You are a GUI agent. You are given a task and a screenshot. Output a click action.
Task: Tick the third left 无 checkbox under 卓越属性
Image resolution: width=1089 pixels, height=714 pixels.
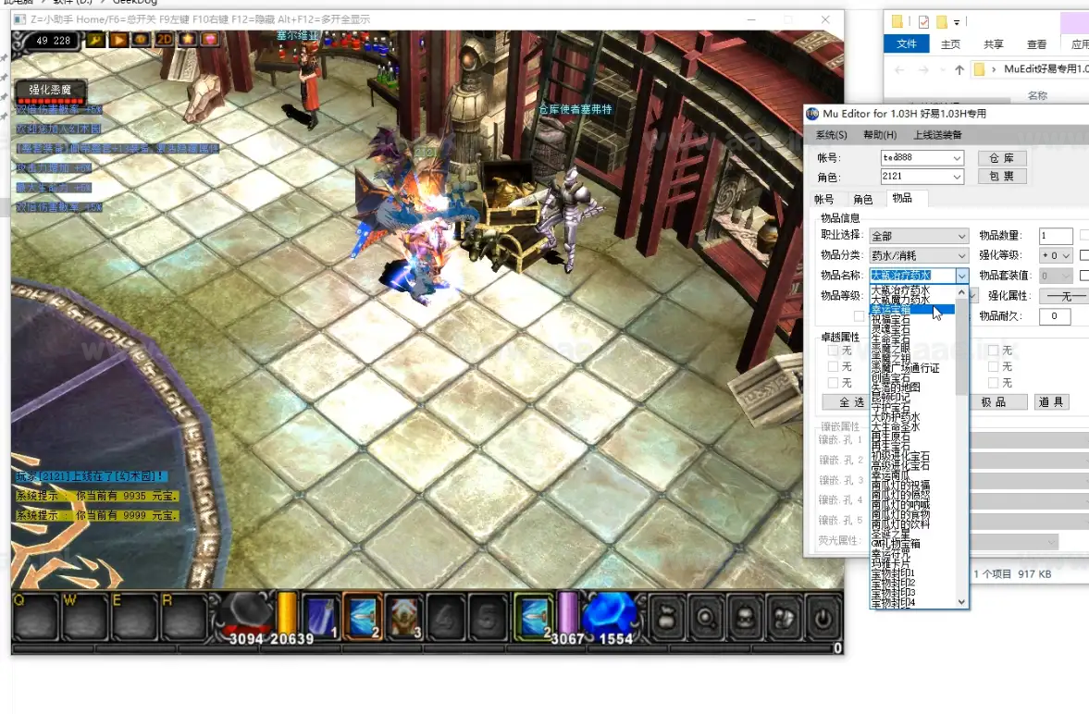833,384
